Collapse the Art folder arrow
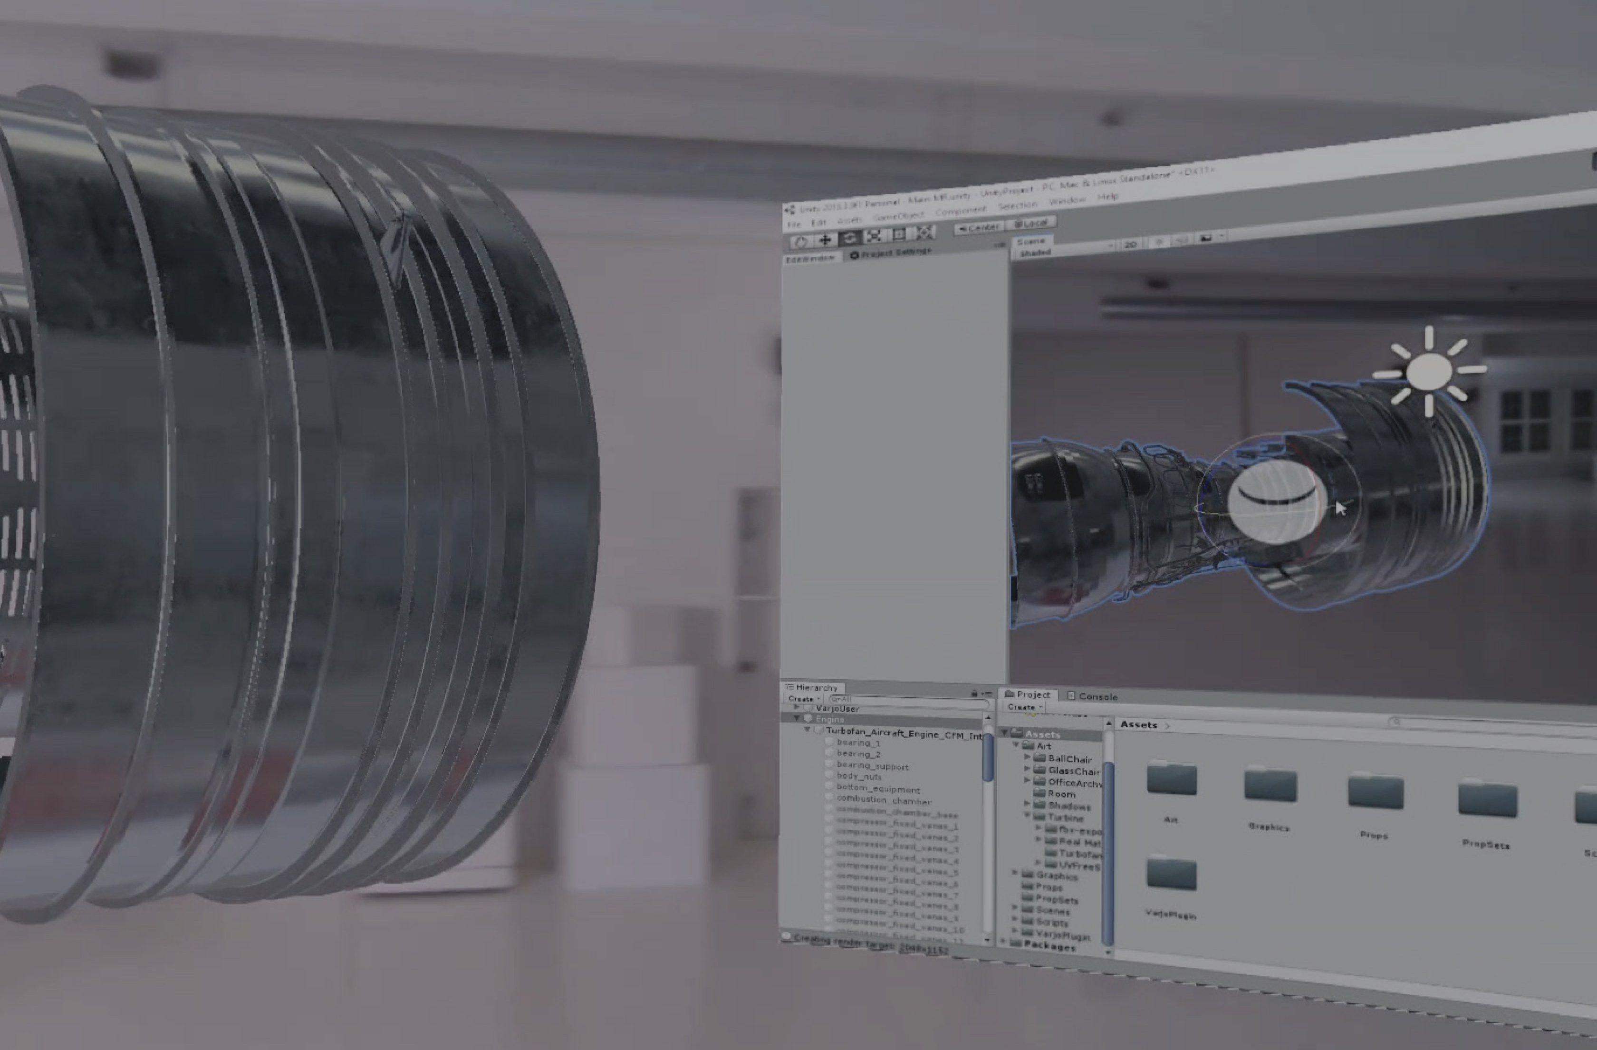Image resolution: width=1597 pixels, height=1050 pixels. tap(1016, 745)
